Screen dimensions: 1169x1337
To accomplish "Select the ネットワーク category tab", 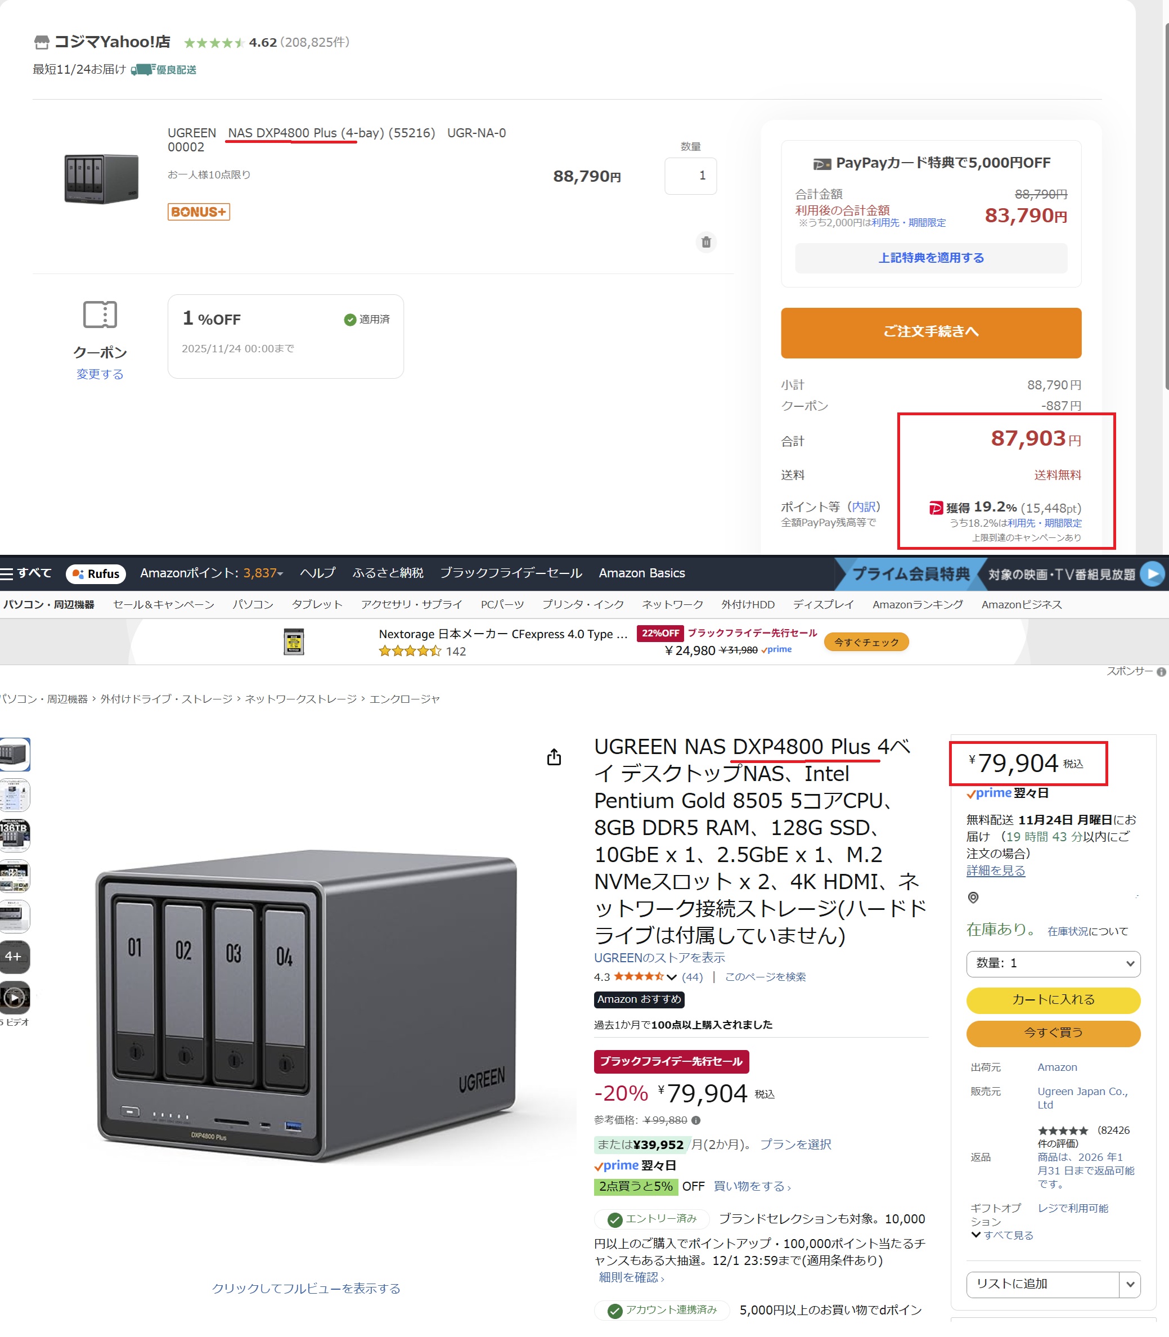I will (x=672, y=604).
